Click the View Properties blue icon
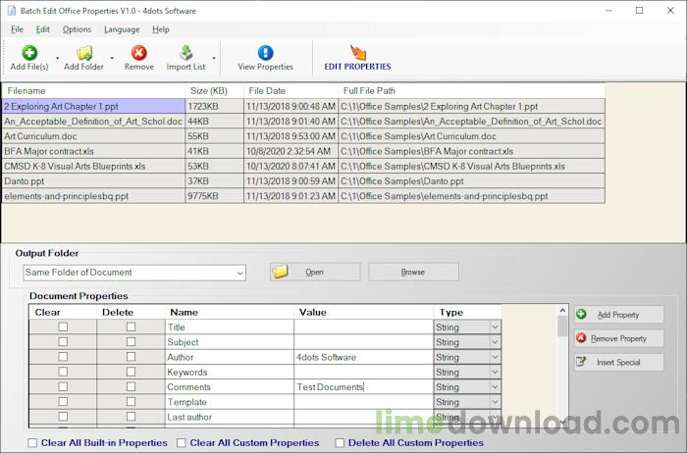687x453 pixels. pos(265,53)
